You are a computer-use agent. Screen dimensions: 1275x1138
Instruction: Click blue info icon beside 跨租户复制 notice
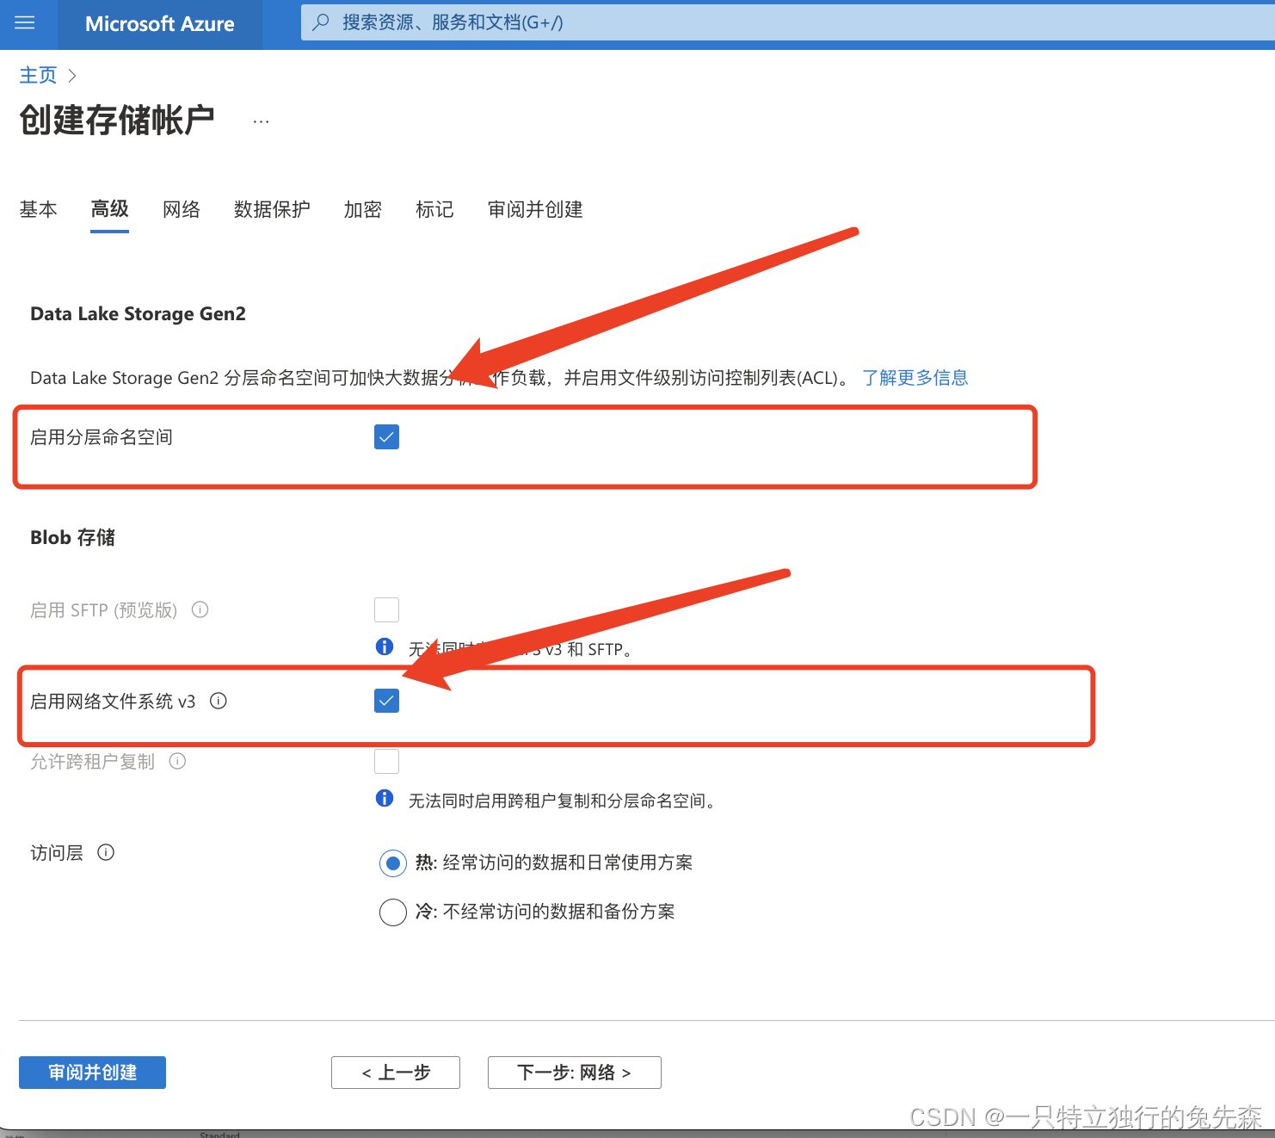pyautogui.click(x=385, y=798)
